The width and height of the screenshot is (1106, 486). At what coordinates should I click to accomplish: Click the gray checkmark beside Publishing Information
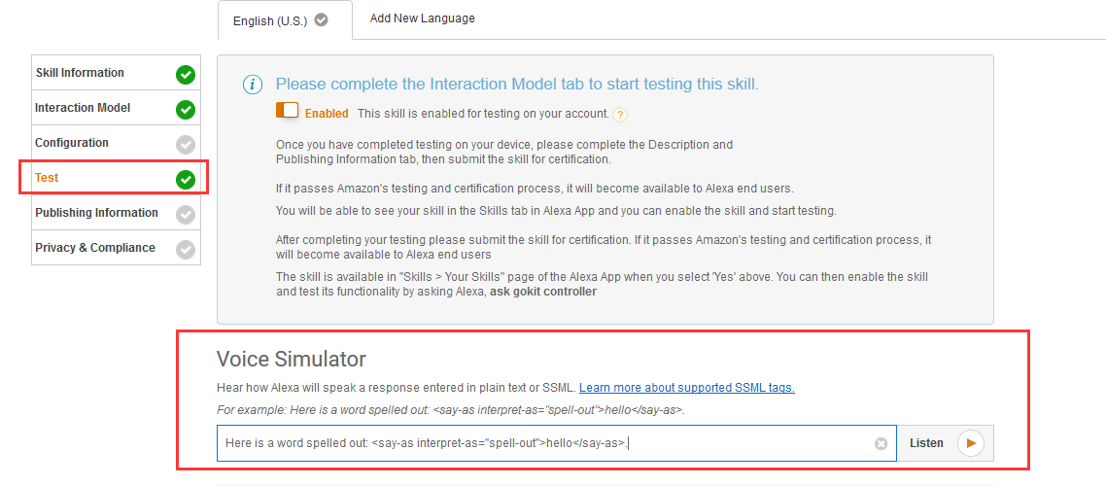coord(186,214)
